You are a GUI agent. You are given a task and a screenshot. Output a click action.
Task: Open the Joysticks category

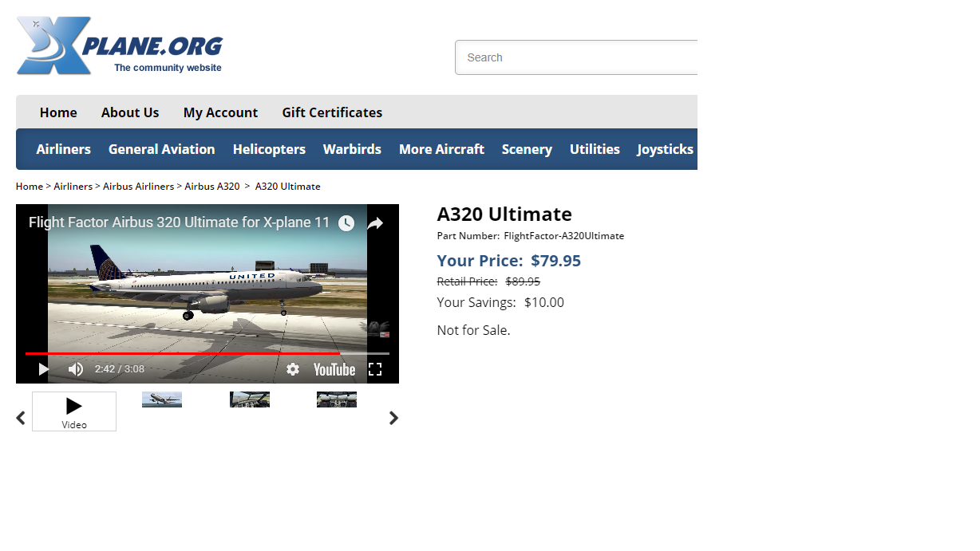click(x=665, y=149)
